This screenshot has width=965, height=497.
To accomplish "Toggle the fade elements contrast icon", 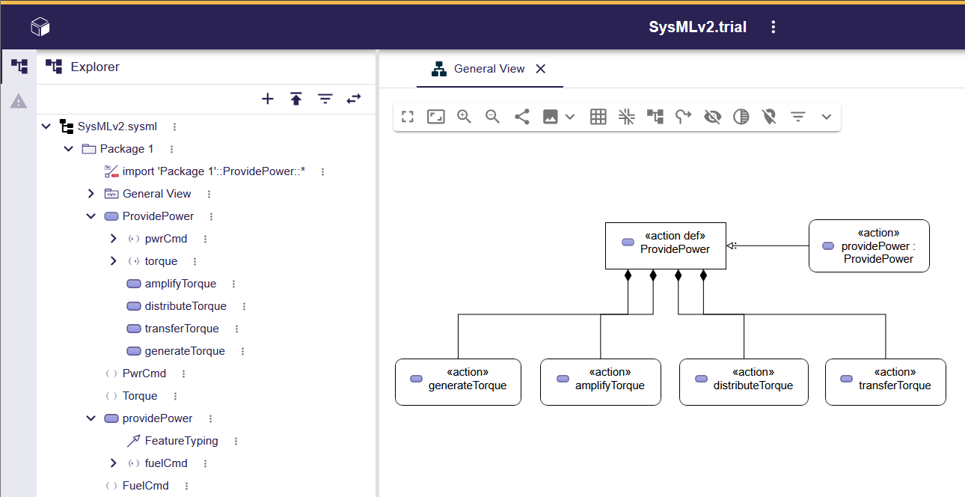I will [741, 117].
